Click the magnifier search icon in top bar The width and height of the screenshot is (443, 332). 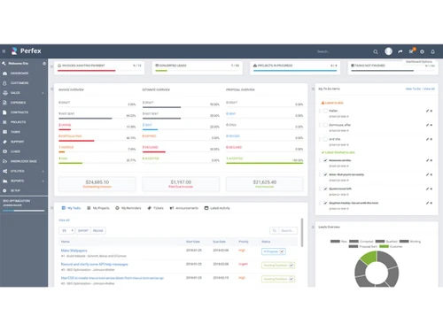pos(376,51)
